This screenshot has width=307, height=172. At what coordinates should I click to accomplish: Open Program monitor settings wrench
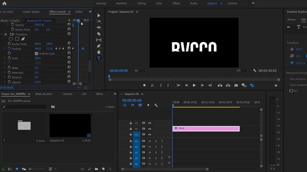click(255, 71)
